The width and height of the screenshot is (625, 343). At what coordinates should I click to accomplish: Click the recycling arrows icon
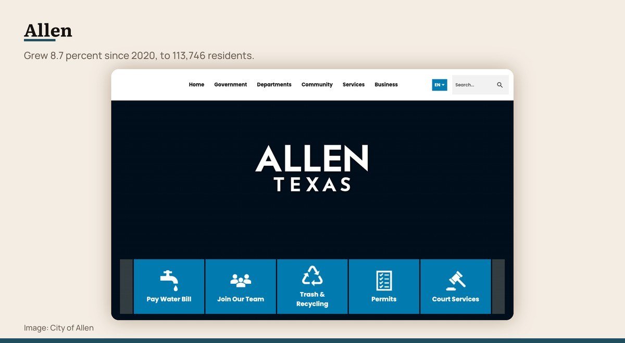click(x=312, y=276)
